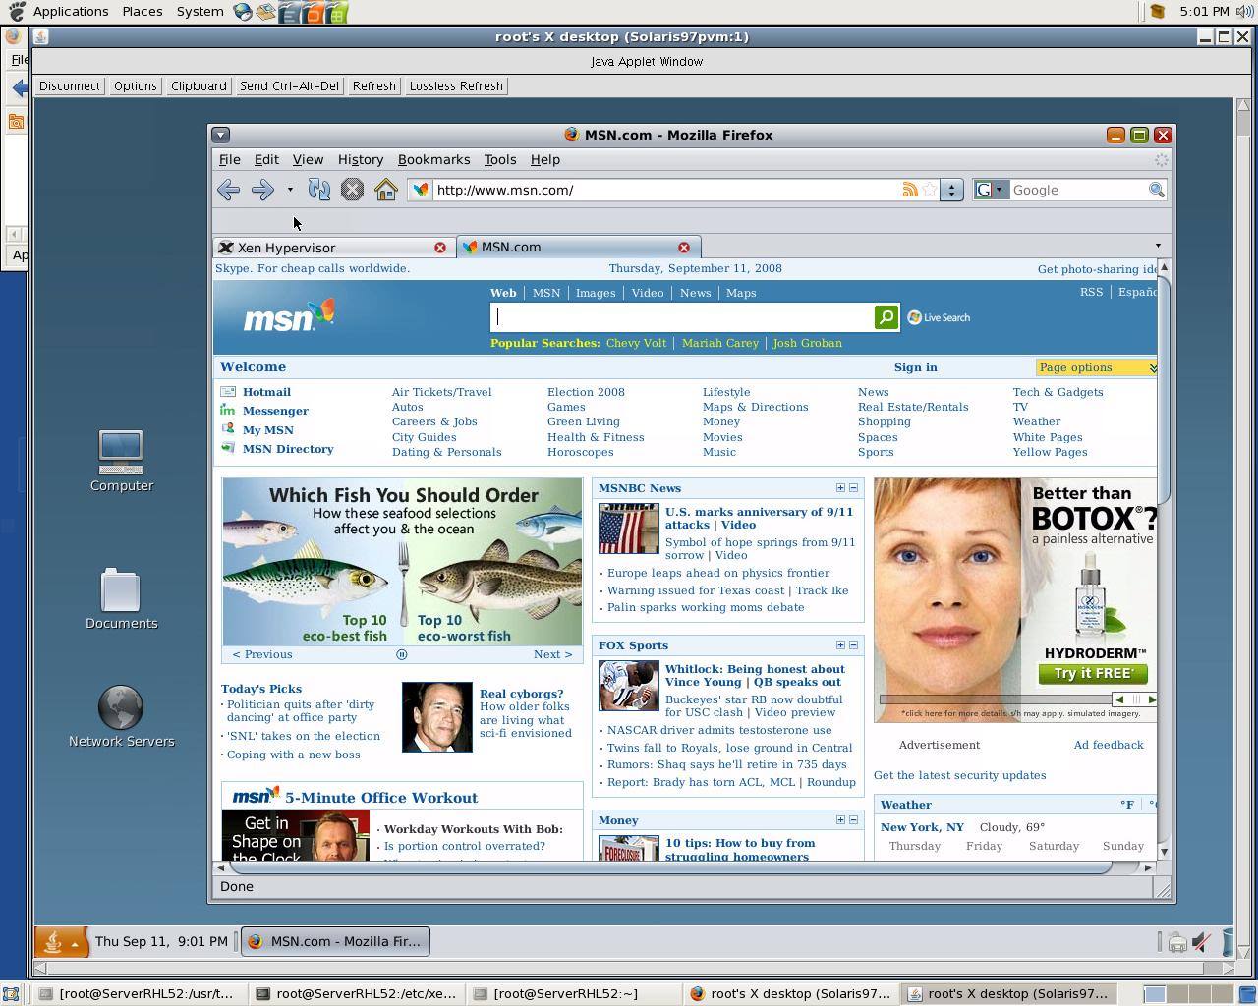Click the show desktop icon in bottom panel
Screen dimensions: 1258x1006
point(10,993)
